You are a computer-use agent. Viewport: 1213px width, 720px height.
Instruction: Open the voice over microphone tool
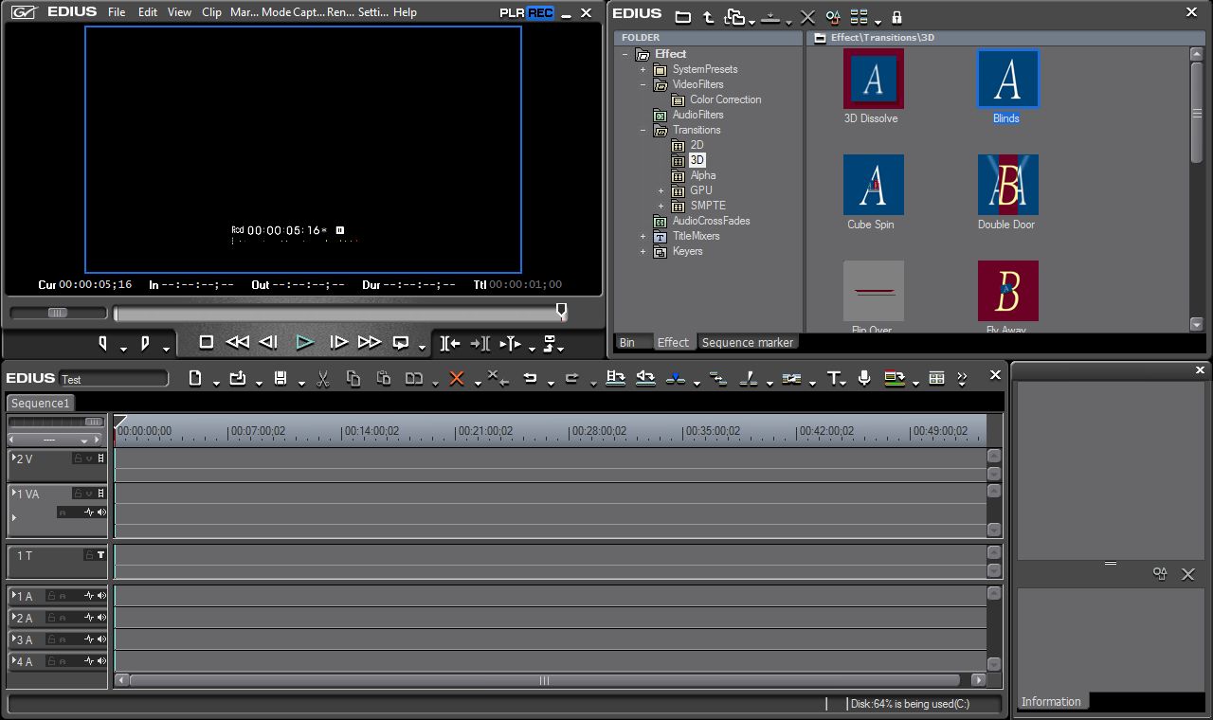click(x=864, y=378)
